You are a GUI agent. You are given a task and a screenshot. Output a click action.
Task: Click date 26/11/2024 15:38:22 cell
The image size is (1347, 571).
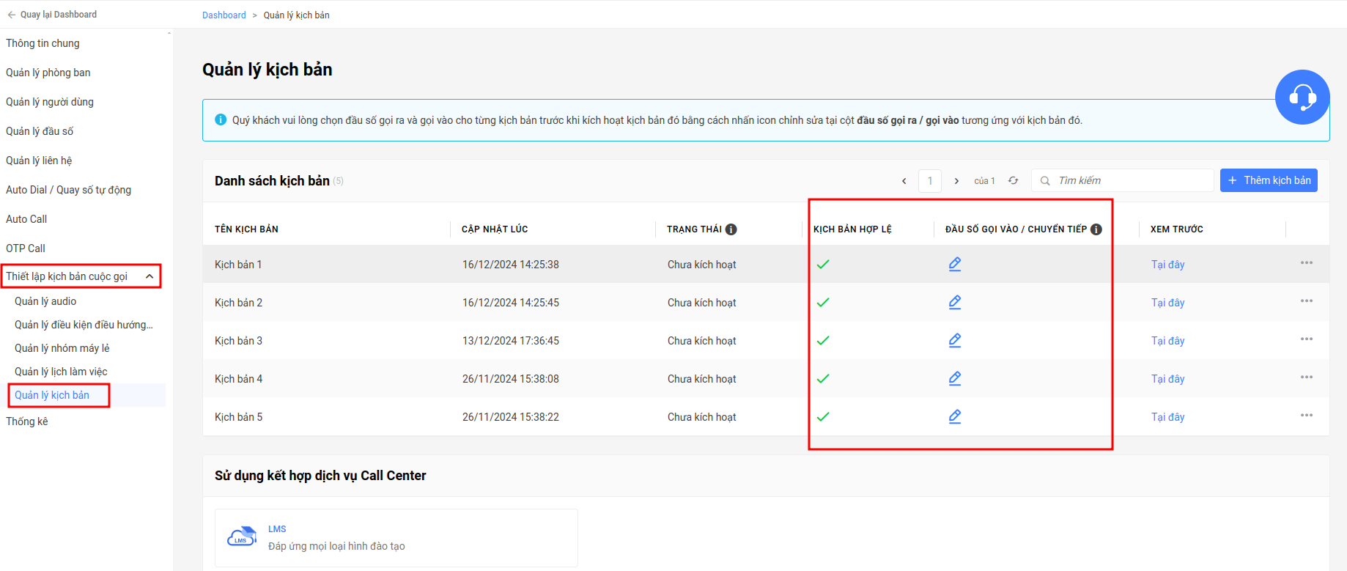tap(511, 417)
